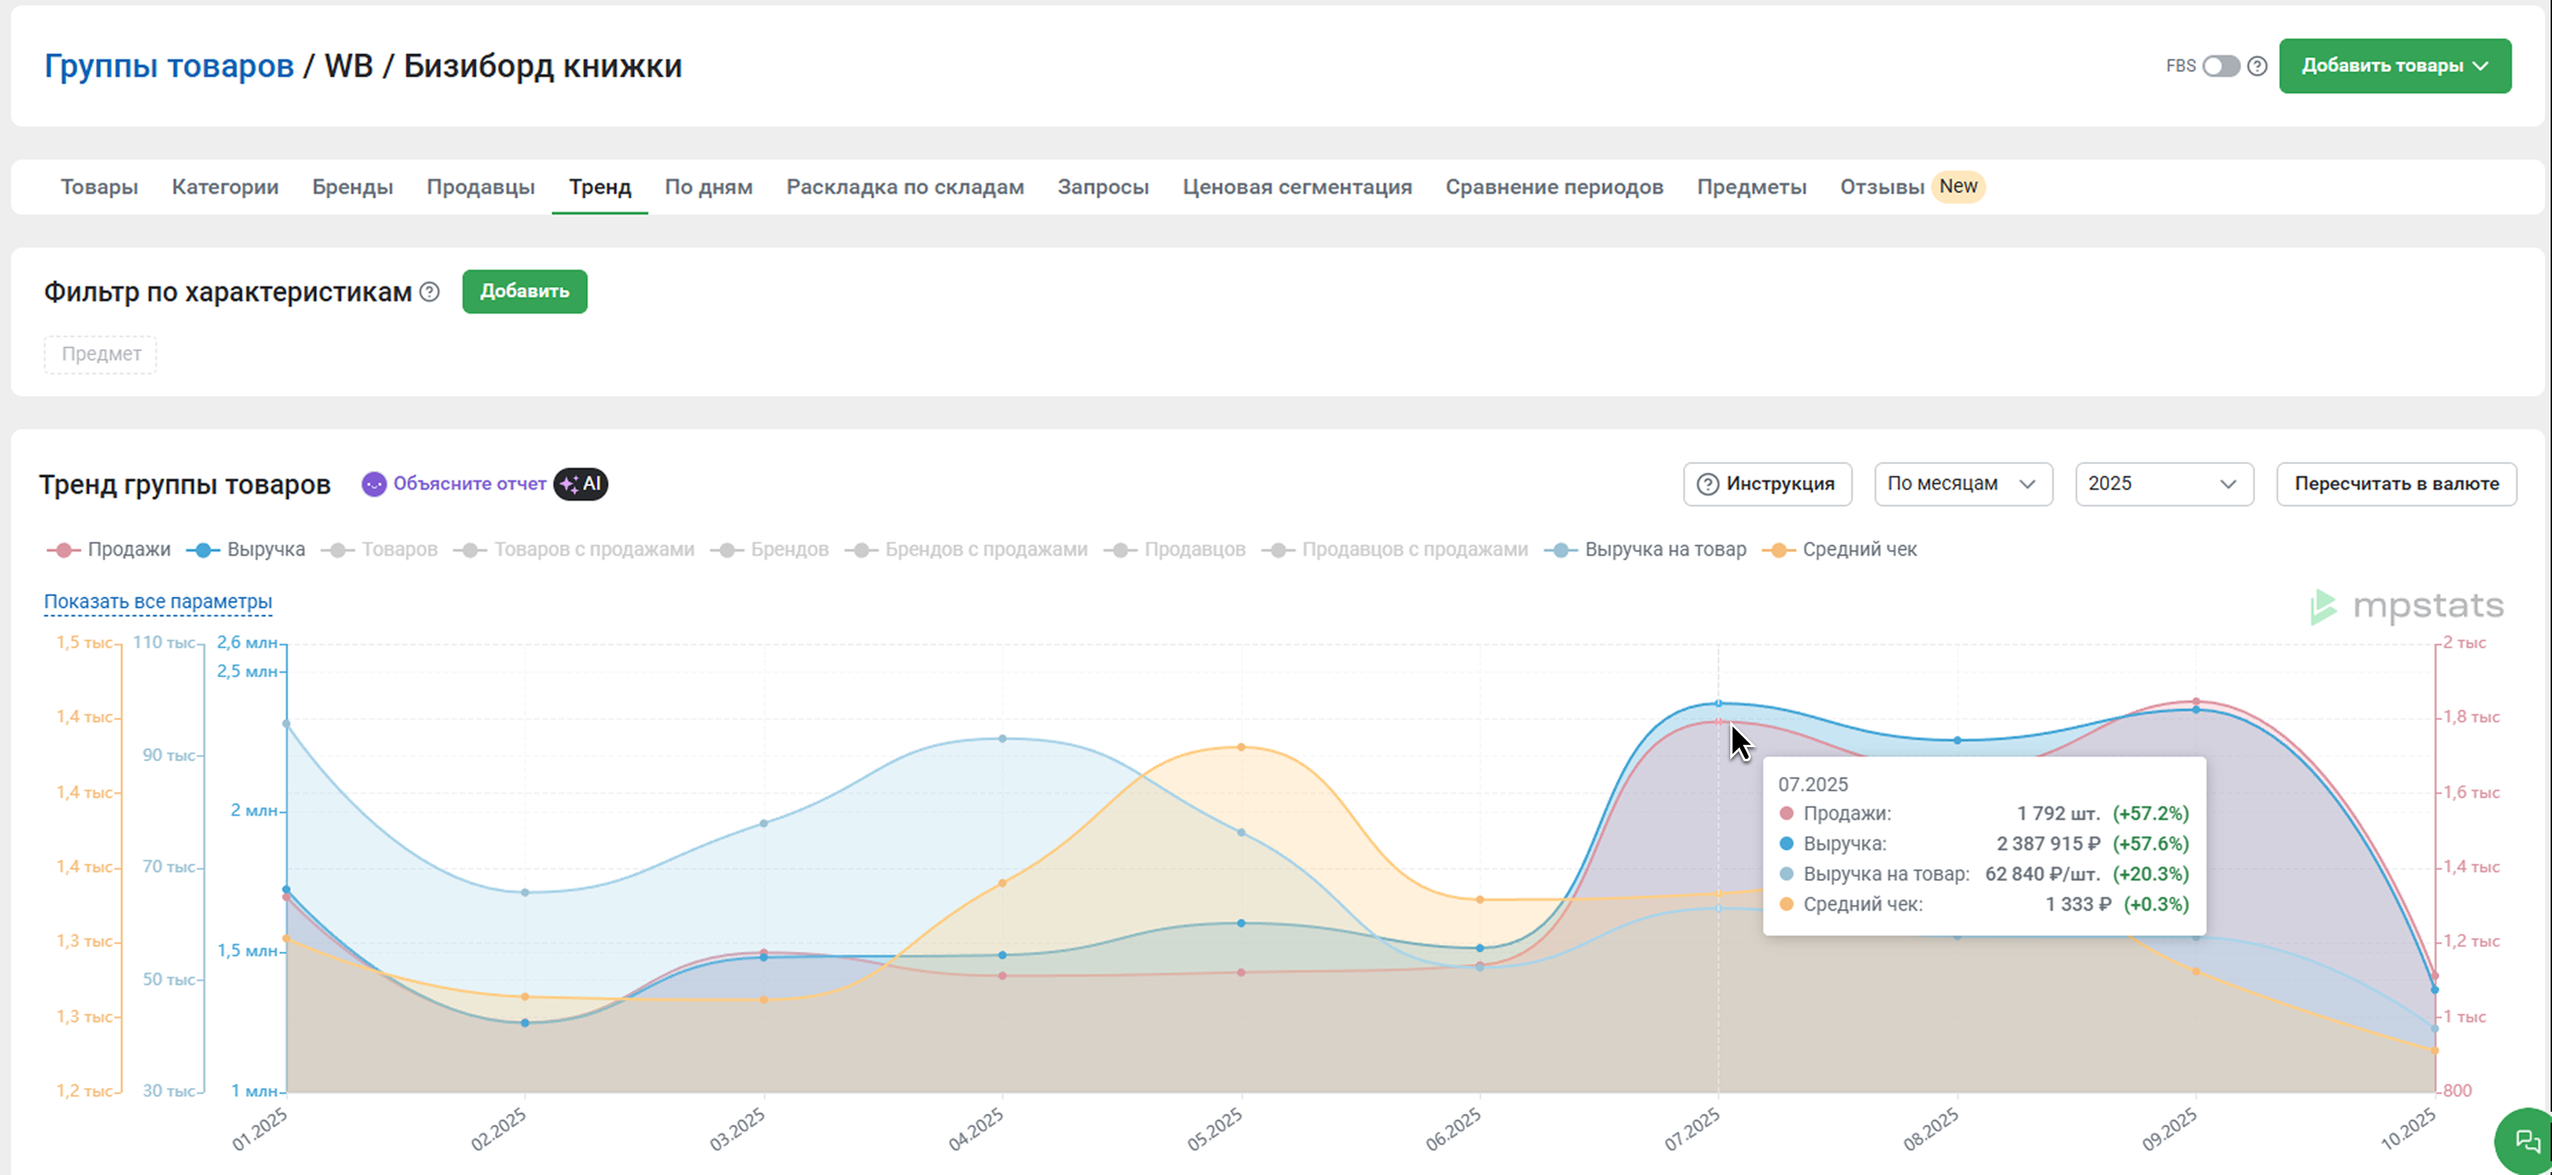Click Показать все параметры link
Screen dimensions: 2552x1175
pyautogui.click(x=158, y=602)
